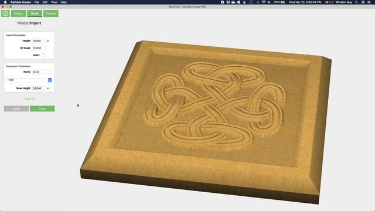Open the Toolpath tab
This screenshot has height=211, width=375.
[51, 13]
